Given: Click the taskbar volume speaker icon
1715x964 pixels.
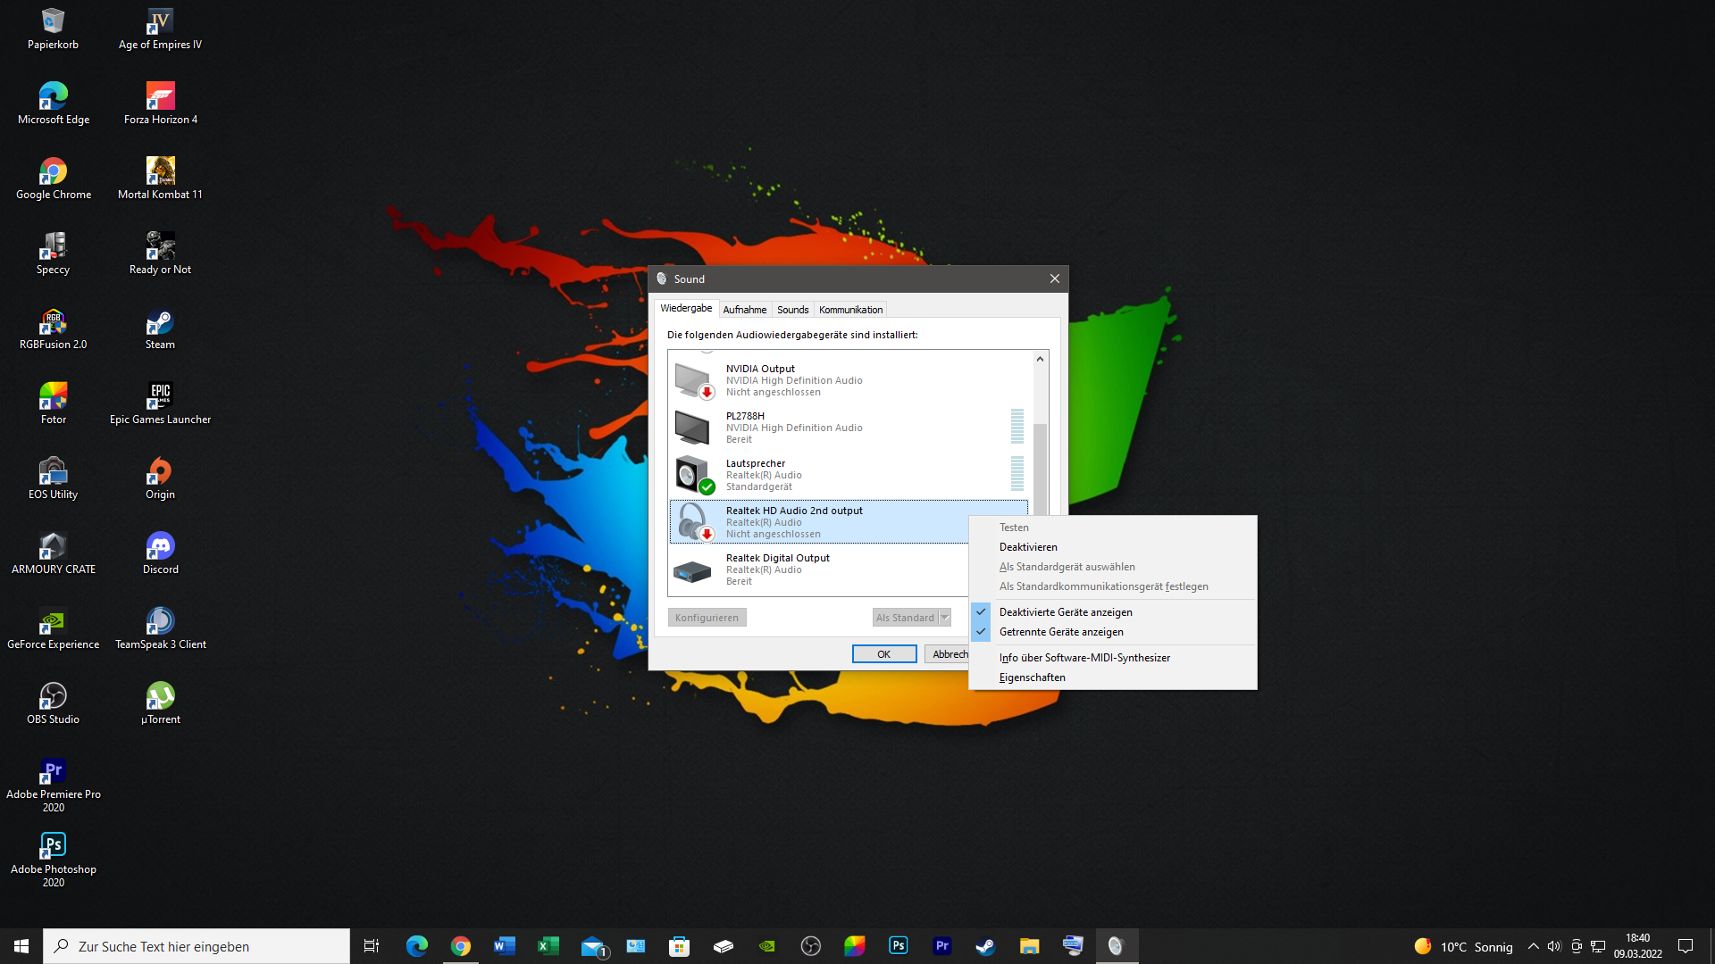Looking at the screenshot, I should [x=1554, y=946].
